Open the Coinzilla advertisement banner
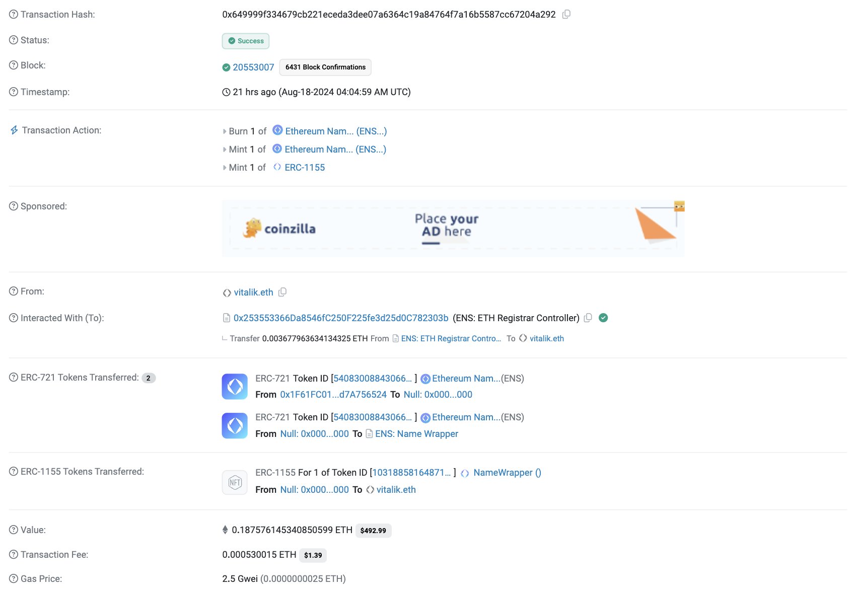The height and width of the screenshot is (594, 854). pos(453,228)
